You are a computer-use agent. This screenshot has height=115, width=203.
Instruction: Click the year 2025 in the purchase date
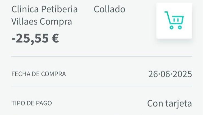(182, 74)
